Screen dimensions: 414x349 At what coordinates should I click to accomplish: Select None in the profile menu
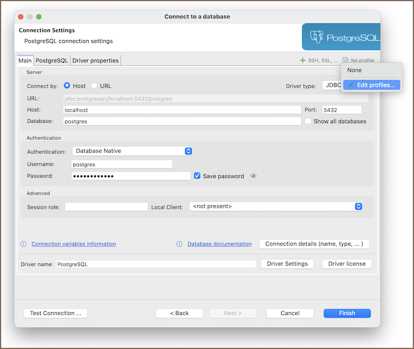[355, 70]
